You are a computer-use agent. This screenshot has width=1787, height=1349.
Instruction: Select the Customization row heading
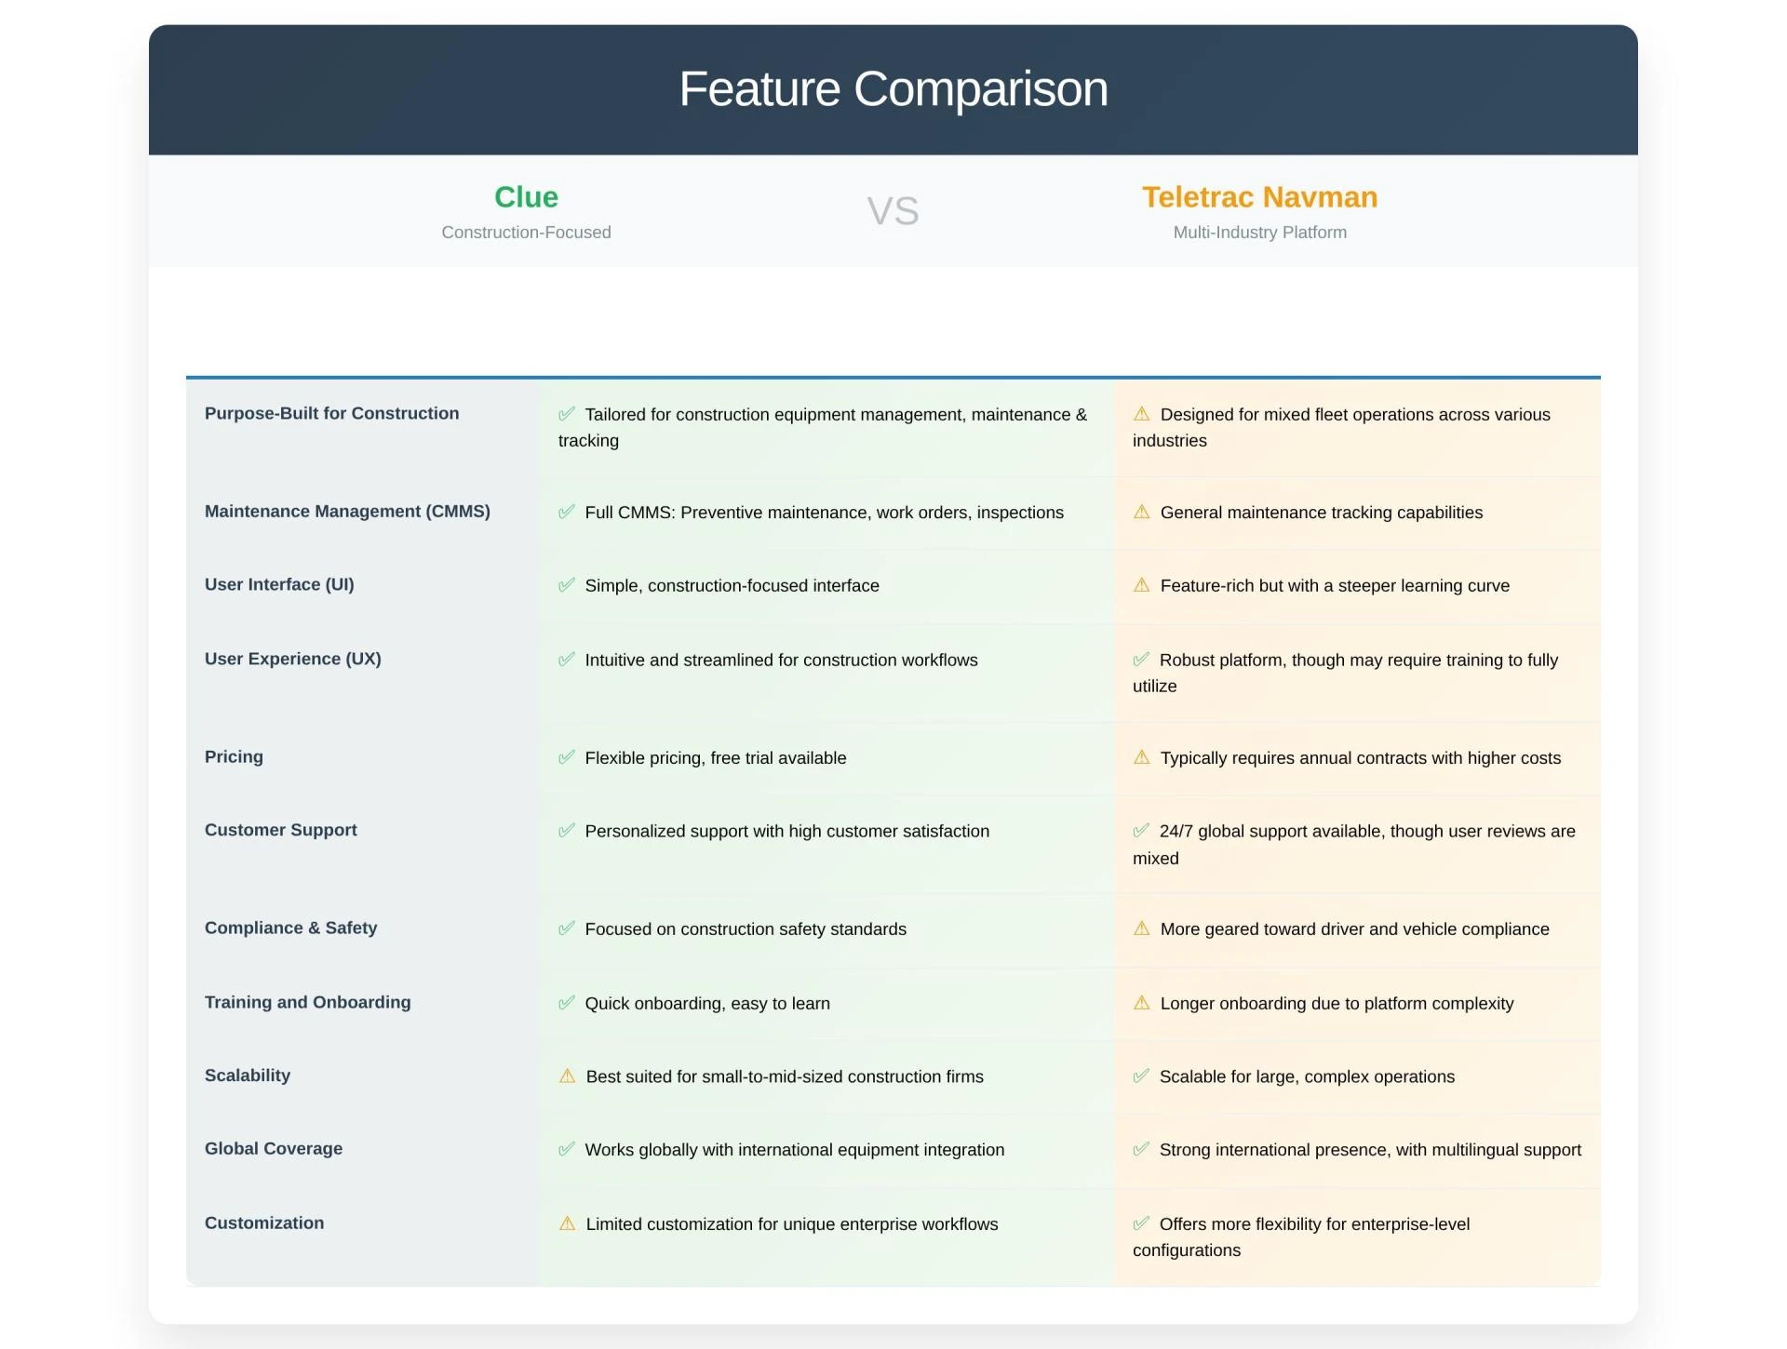[x=264, y=1222]
